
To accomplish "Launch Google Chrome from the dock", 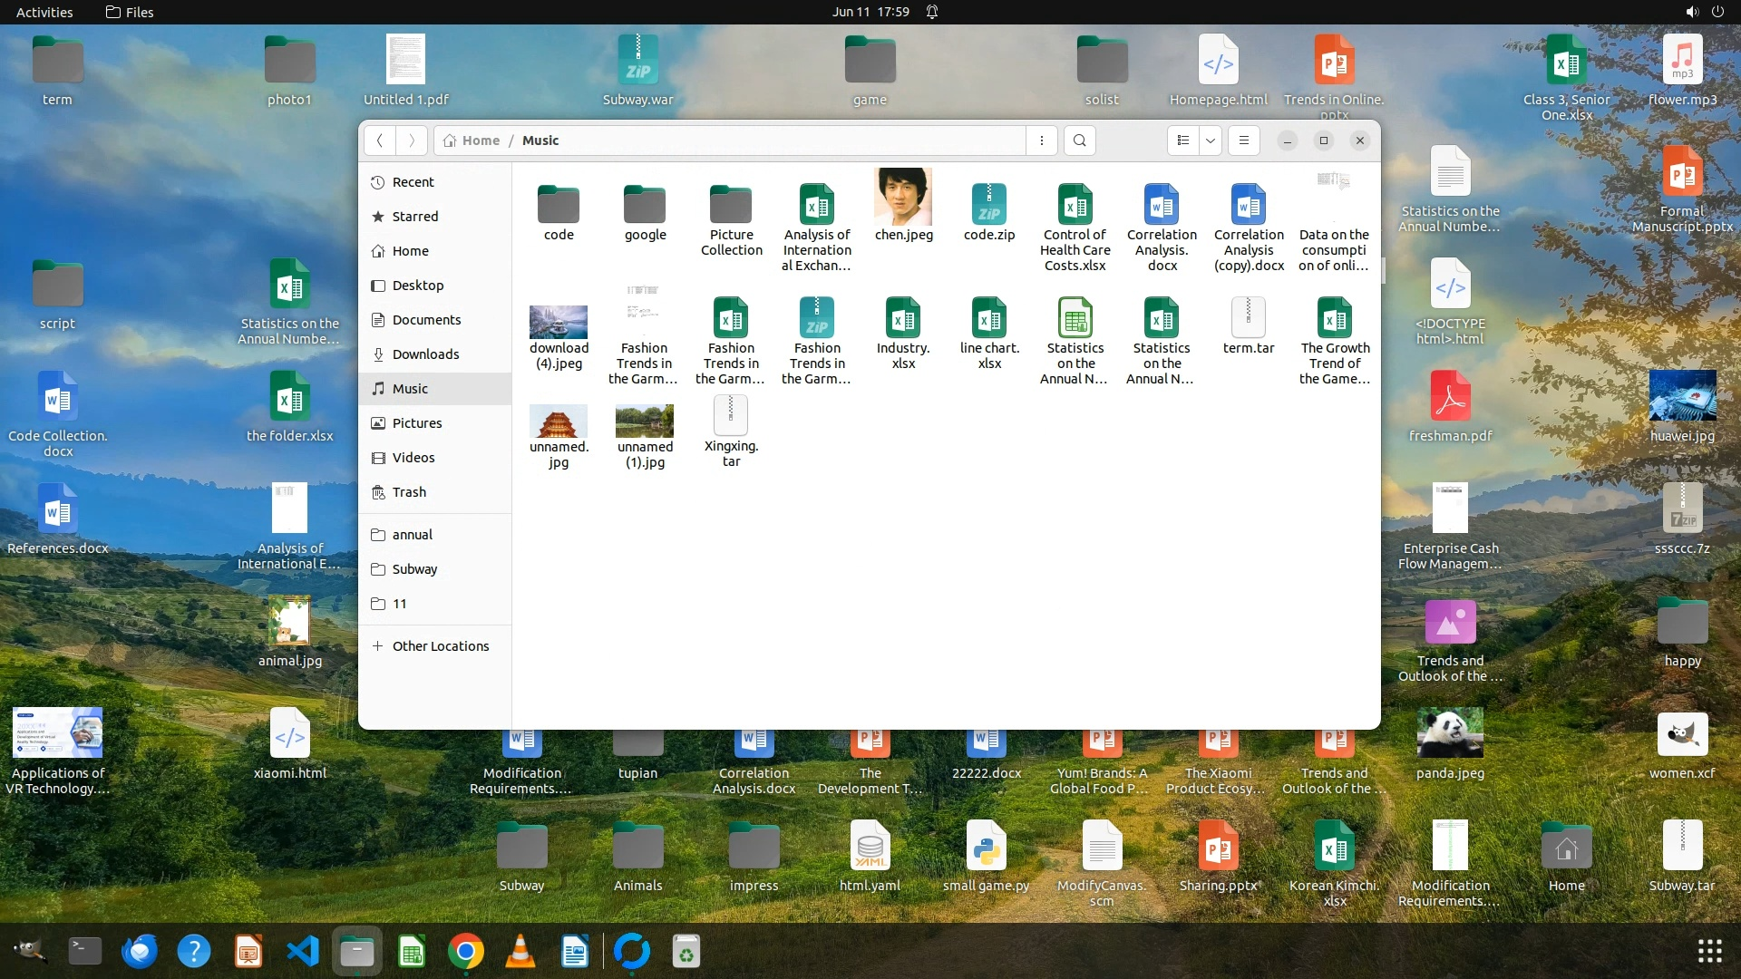I will (x=465, y=952).
